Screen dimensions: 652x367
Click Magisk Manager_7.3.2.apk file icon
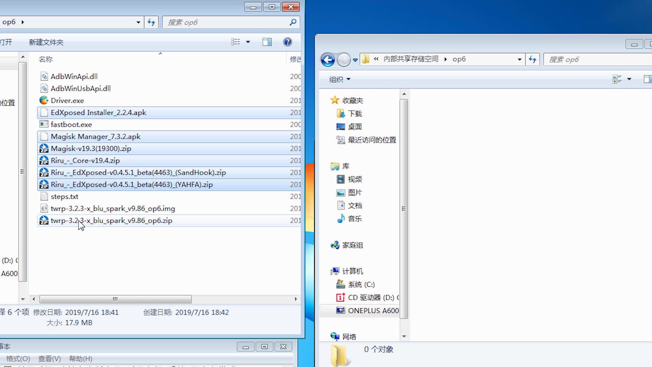coord(44,137)
